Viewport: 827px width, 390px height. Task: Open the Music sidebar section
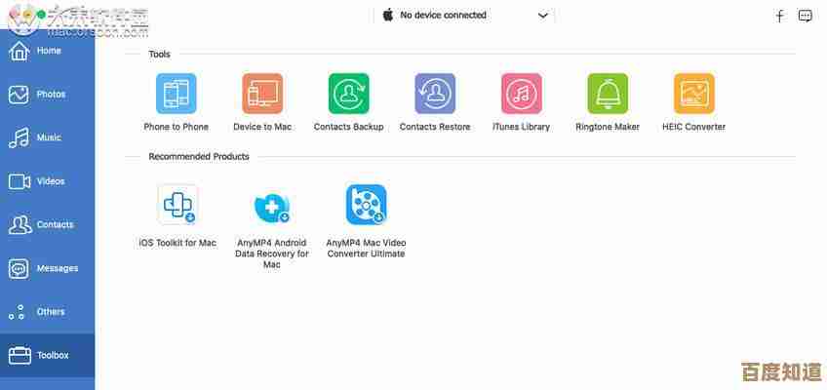click(47, 138)
